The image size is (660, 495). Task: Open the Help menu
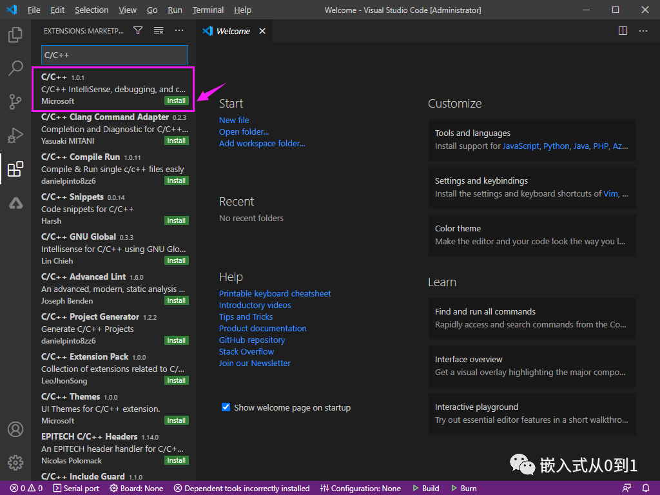pyautogui.click(x=242, y=10)
